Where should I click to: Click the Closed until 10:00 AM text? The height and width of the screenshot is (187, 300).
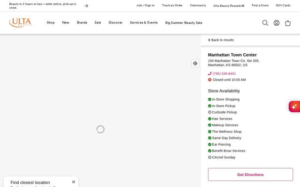pos(229,80)
